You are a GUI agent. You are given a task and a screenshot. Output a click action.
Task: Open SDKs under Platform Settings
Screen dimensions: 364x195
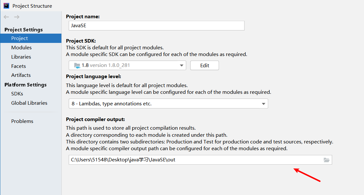point(17,94)
